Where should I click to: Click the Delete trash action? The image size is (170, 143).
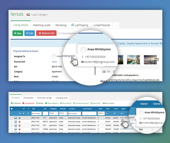[40, 103]
